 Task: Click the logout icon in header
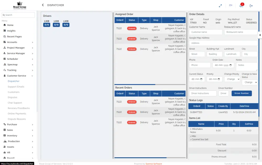251,6
